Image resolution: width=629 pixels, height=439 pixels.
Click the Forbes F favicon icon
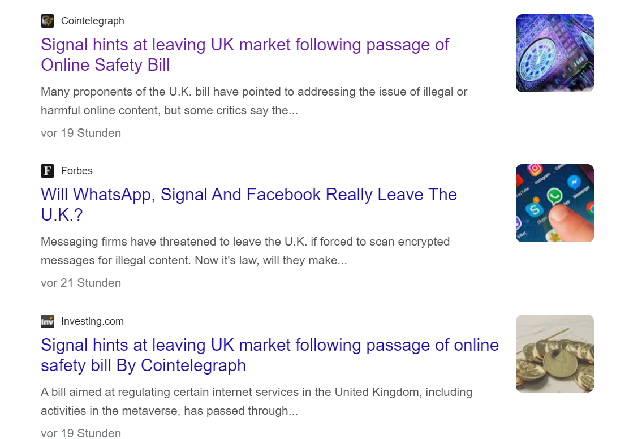(48, 171)
